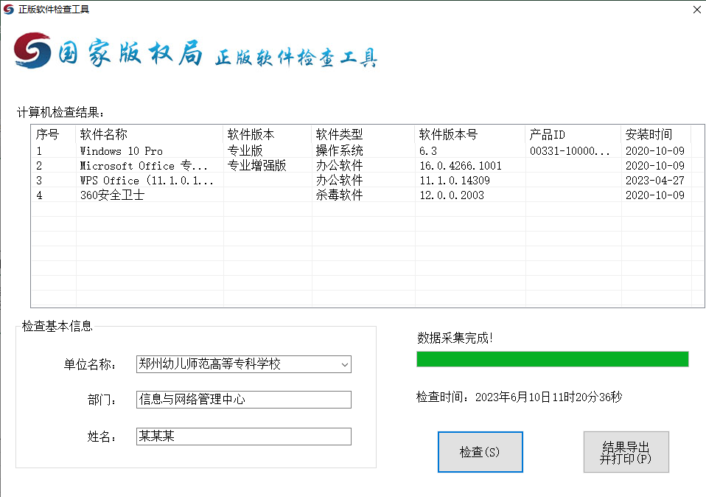Click the 检查基本信息 group label
Image resolution: width=706 pixels, height=497 pixels.
[x=57, y=326]
